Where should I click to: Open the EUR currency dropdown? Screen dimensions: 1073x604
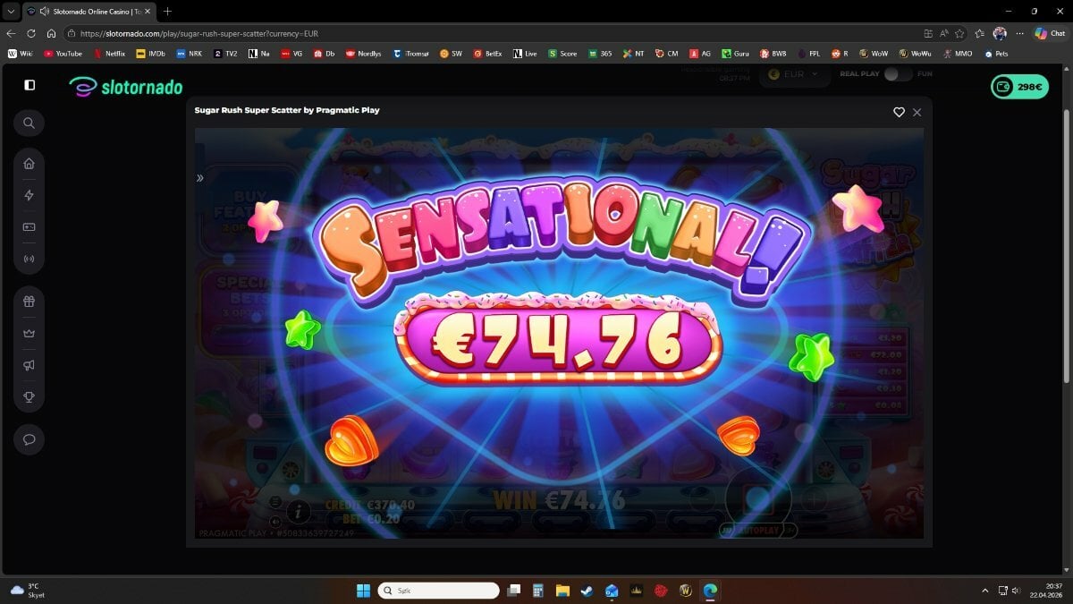794,74
